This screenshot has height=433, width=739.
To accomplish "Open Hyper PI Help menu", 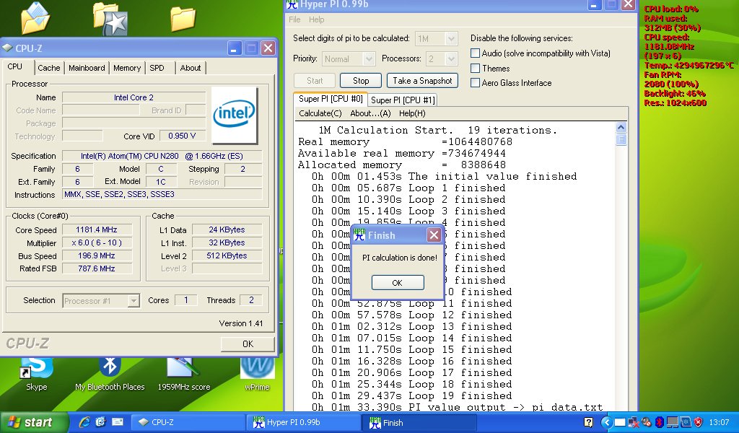I will (316, 19).
